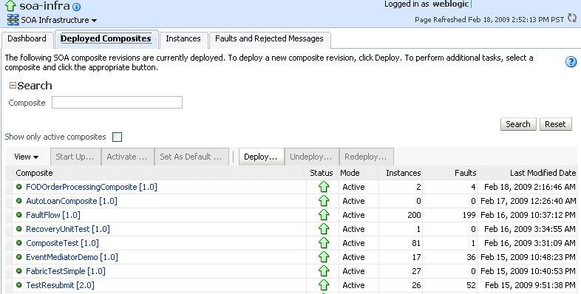The width and height of the screenshot is (581, 294).
Task: Select the FaultFlow row selector cell
Action: pyautogui.click(x=9, y=215)
